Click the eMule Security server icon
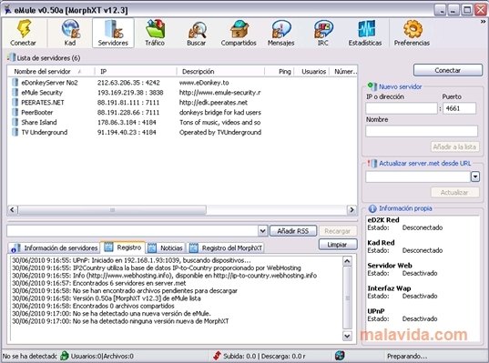Viewport: 489px width, 363px height. (15, 92)
